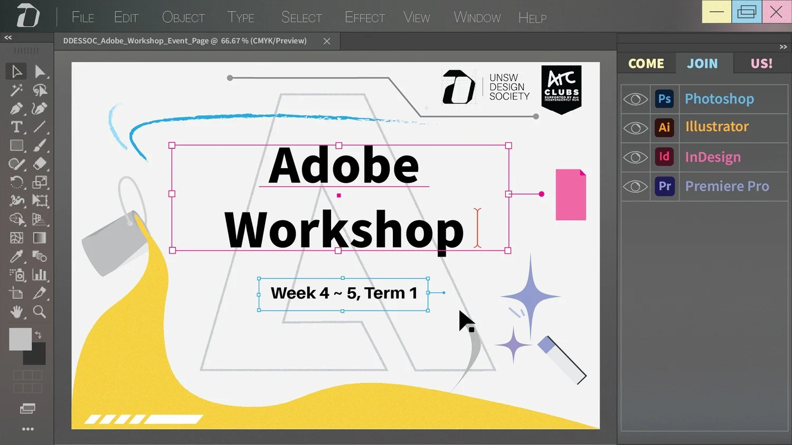Image resolution: width=792 pixels, height=445 pixels.
Task: Select the Photoshop layer name
Action: coord(719,99)
